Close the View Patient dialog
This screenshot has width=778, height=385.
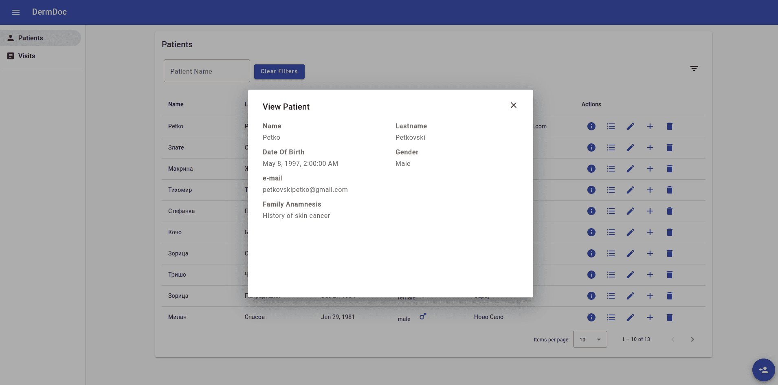point(513,105)
